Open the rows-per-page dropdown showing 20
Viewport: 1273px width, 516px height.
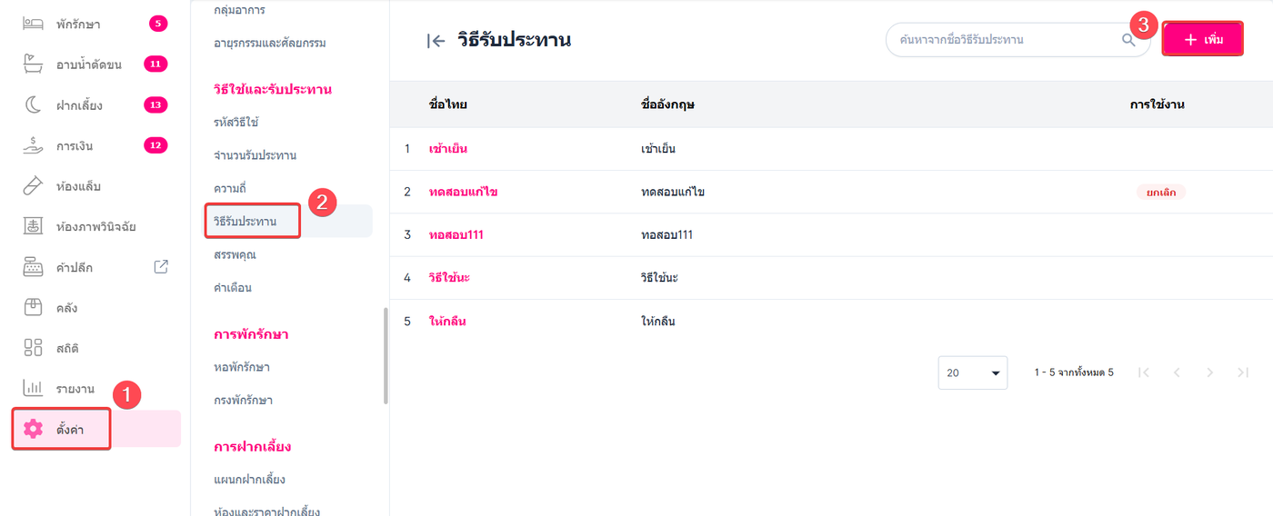click(x=972, y=372)
